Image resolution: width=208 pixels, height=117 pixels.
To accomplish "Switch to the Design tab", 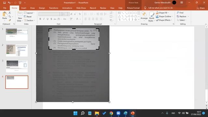I will [x=42, y=8].
